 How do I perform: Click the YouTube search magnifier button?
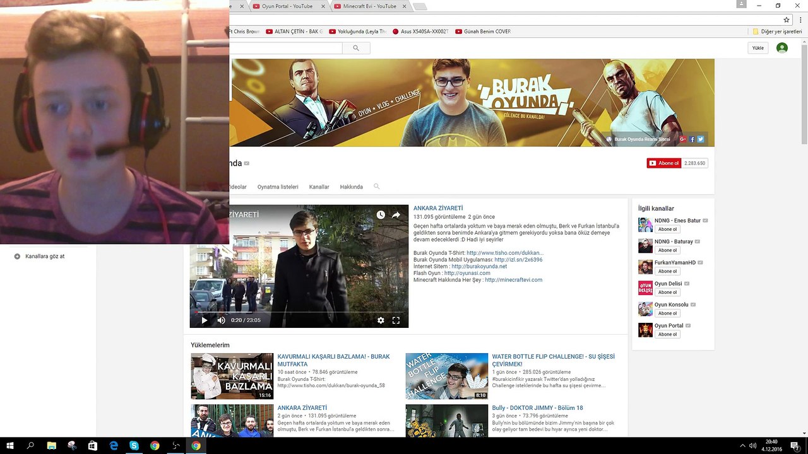click(356, 48)
